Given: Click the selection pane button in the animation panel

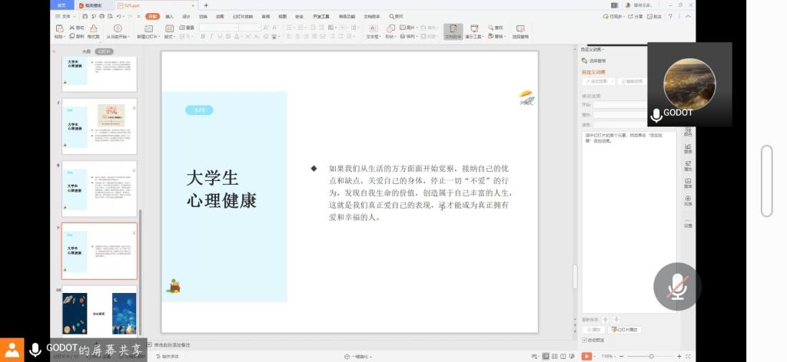Looking at the screenshot, I should pyautogui.click(x=596, y=61).
